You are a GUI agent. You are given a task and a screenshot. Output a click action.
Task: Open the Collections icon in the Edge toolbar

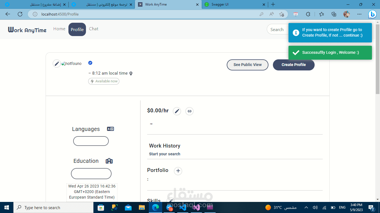(x=334, y=14)
